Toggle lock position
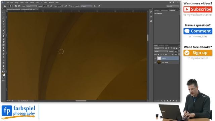Screen dimensions: 215x121 164,54
